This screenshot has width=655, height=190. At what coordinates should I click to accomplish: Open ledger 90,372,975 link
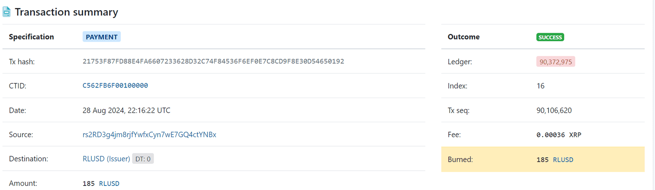coord(556,62)
